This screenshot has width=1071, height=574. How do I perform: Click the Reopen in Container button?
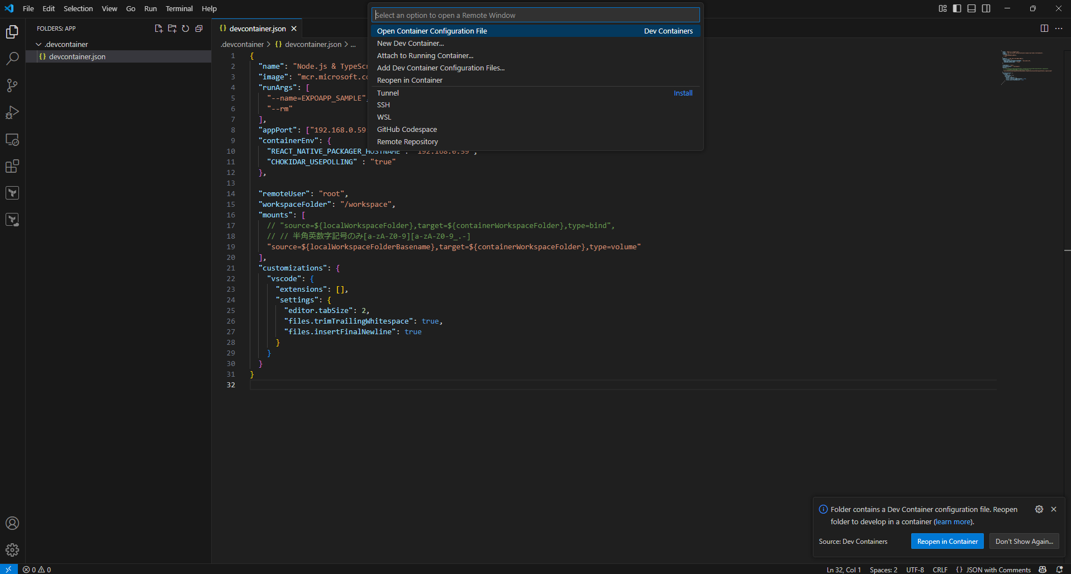(x=947, y=541)
